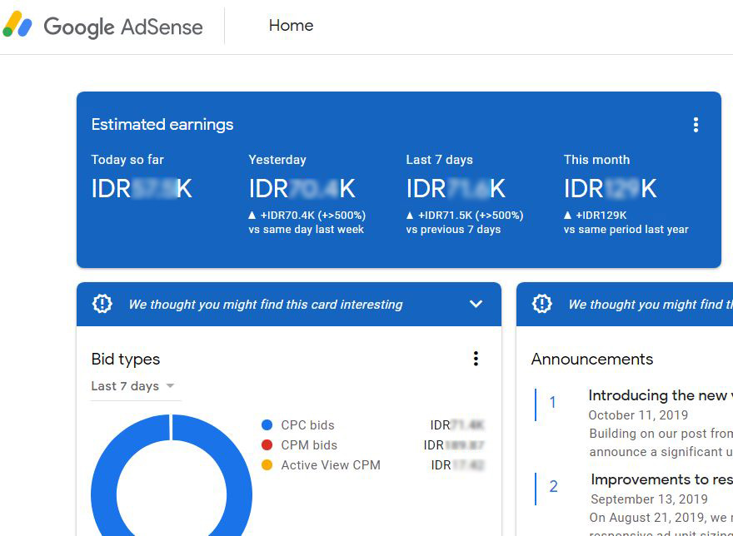Click the Active View CPM label
The image size is (733, 536).
coord(331,465)
